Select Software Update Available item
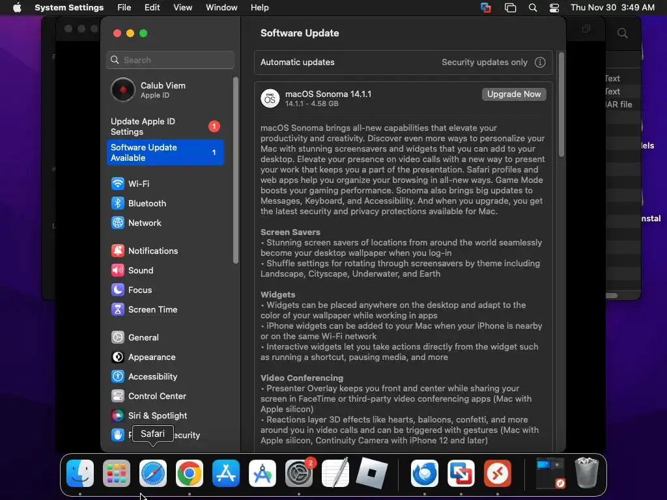Screen dimensions: 667x500 [x=165, y=152]
